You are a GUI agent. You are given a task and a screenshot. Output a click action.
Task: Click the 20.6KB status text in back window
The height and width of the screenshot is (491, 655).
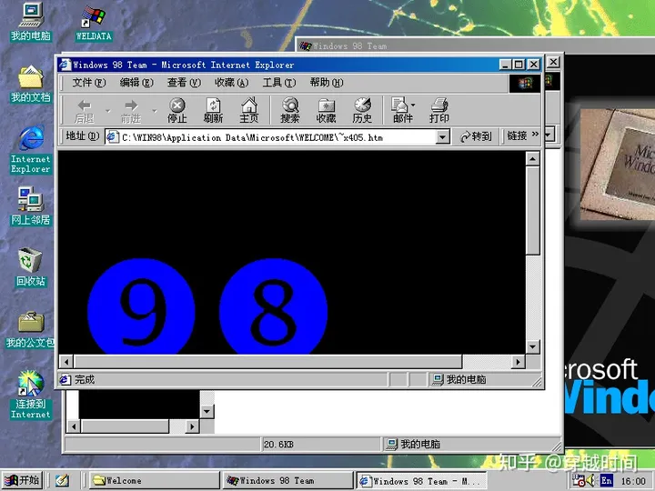[278, 445]
